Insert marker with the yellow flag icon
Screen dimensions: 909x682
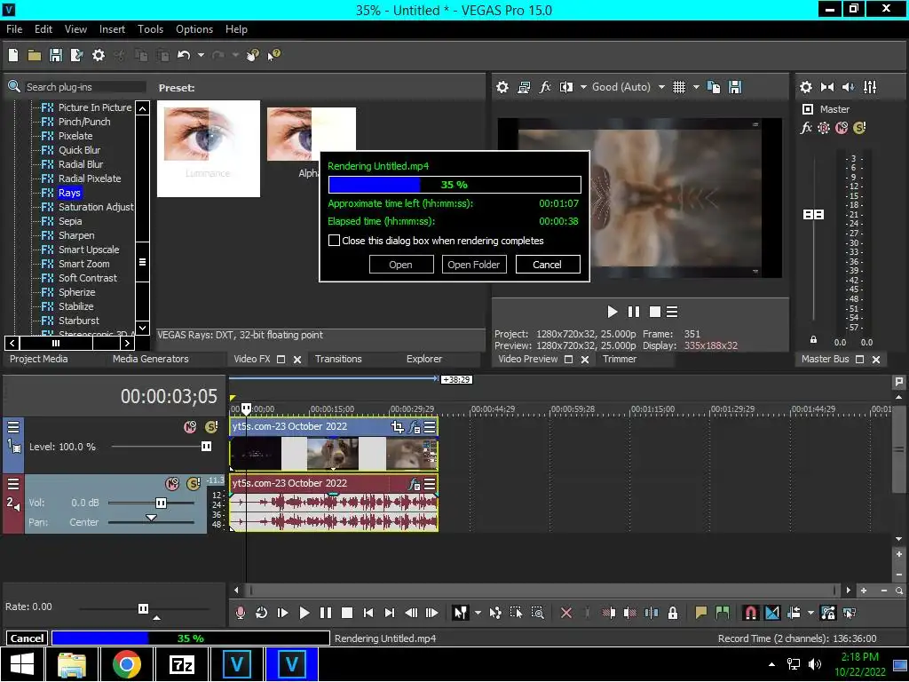coord(701,613)
